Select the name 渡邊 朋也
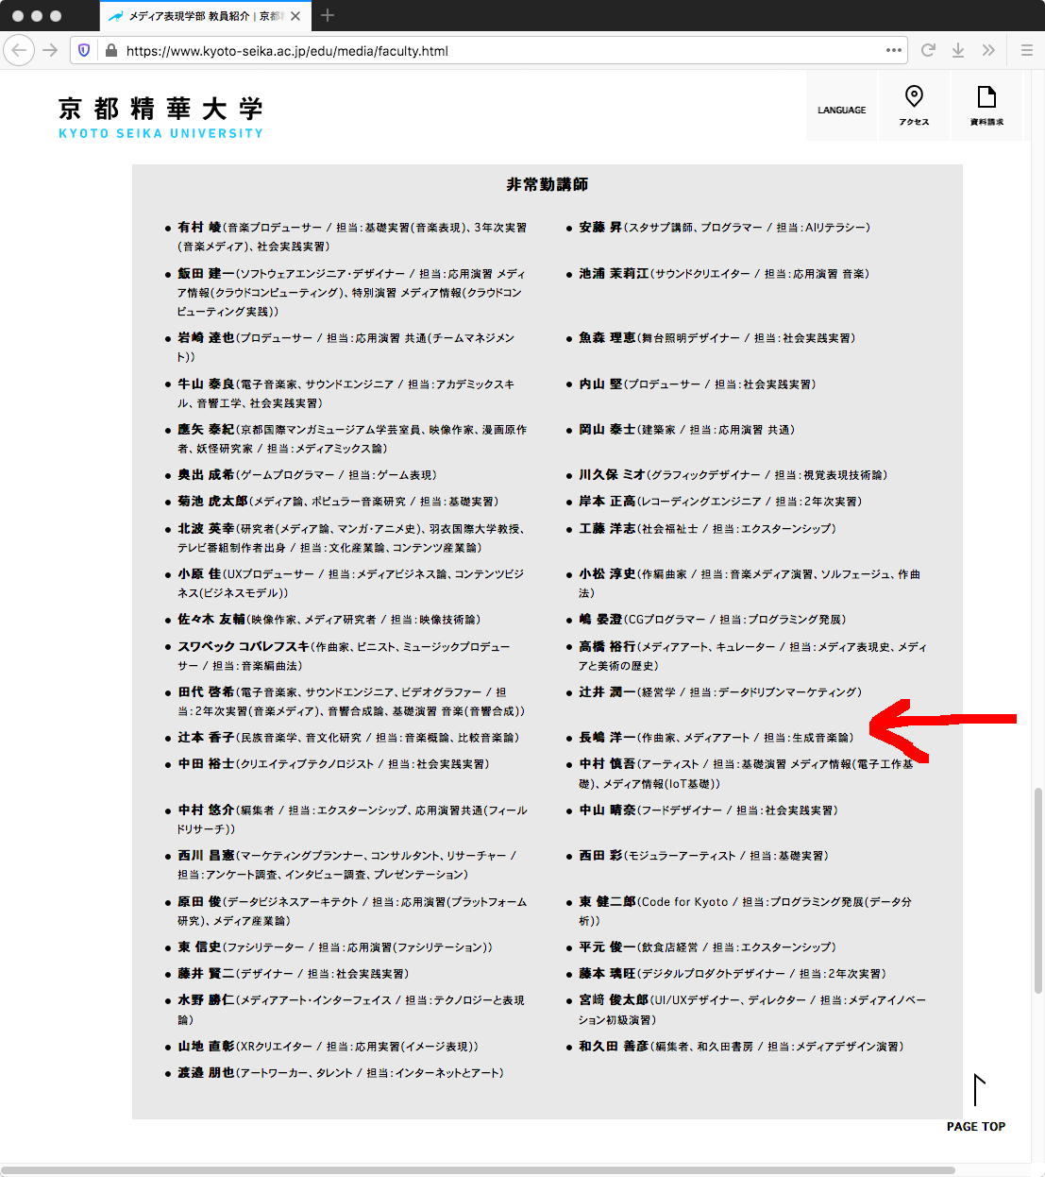 click(x=206, y=1073)
